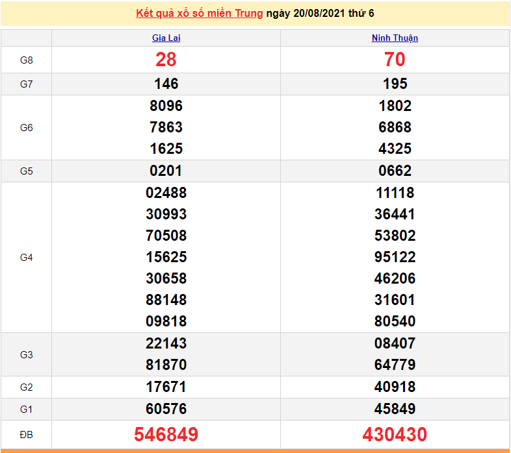Image resolution: width=511 pixels, height=453 pixels.
Task: Open the 'Kết quả xổ số miền Trung' link
Action: [200, 14]
